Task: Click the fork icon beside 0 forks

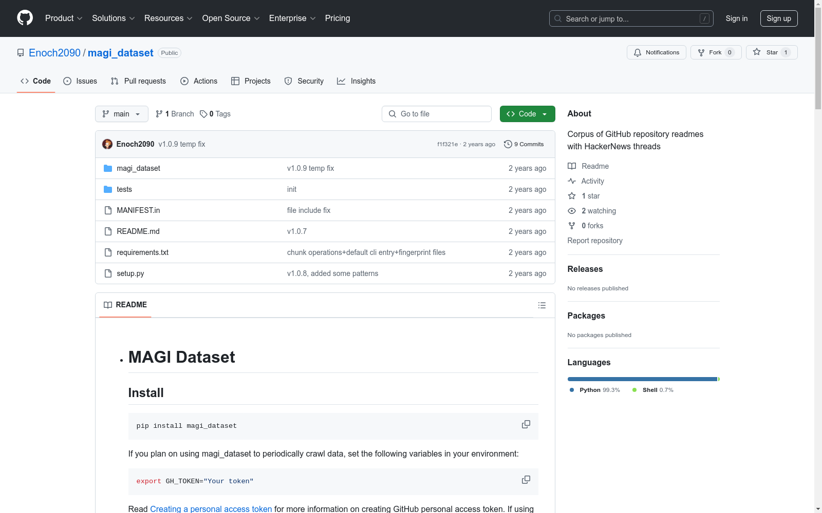Action: [x=572, y=226]
